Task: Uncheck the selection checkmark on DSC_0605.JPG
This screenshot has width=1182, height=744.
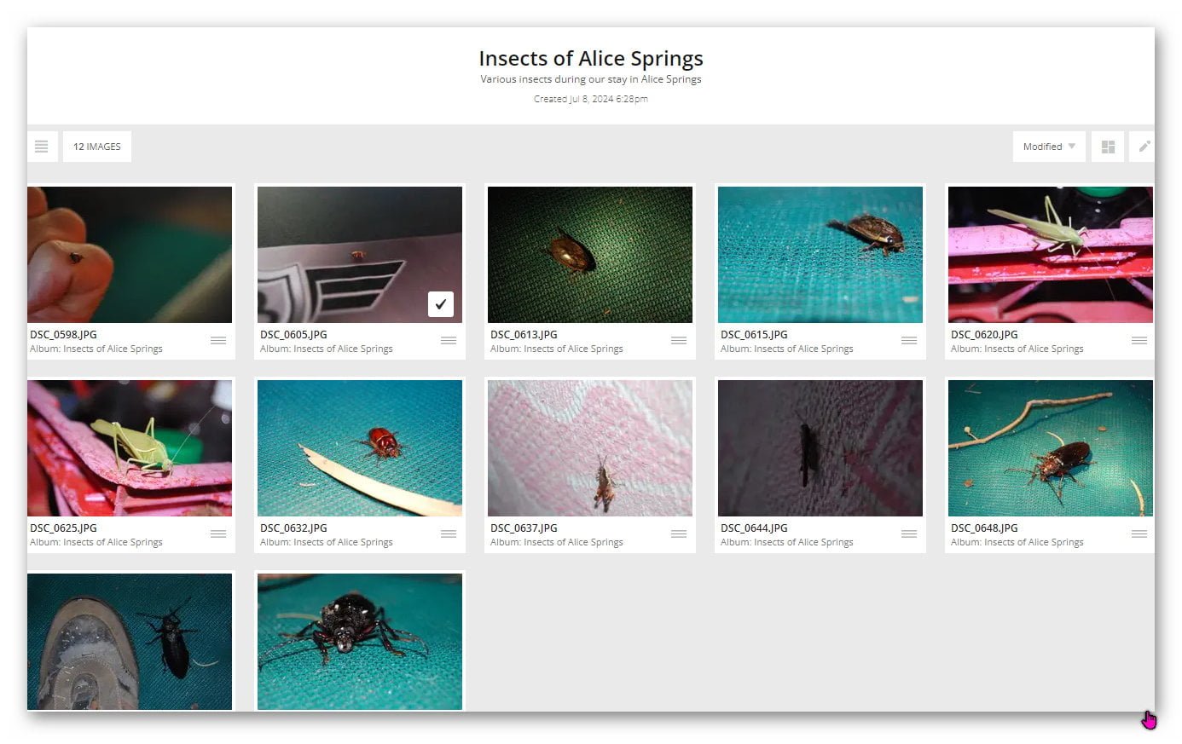Action: click(441, 304)
